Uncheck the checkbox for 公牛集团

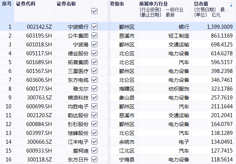[x=94, y=36]
